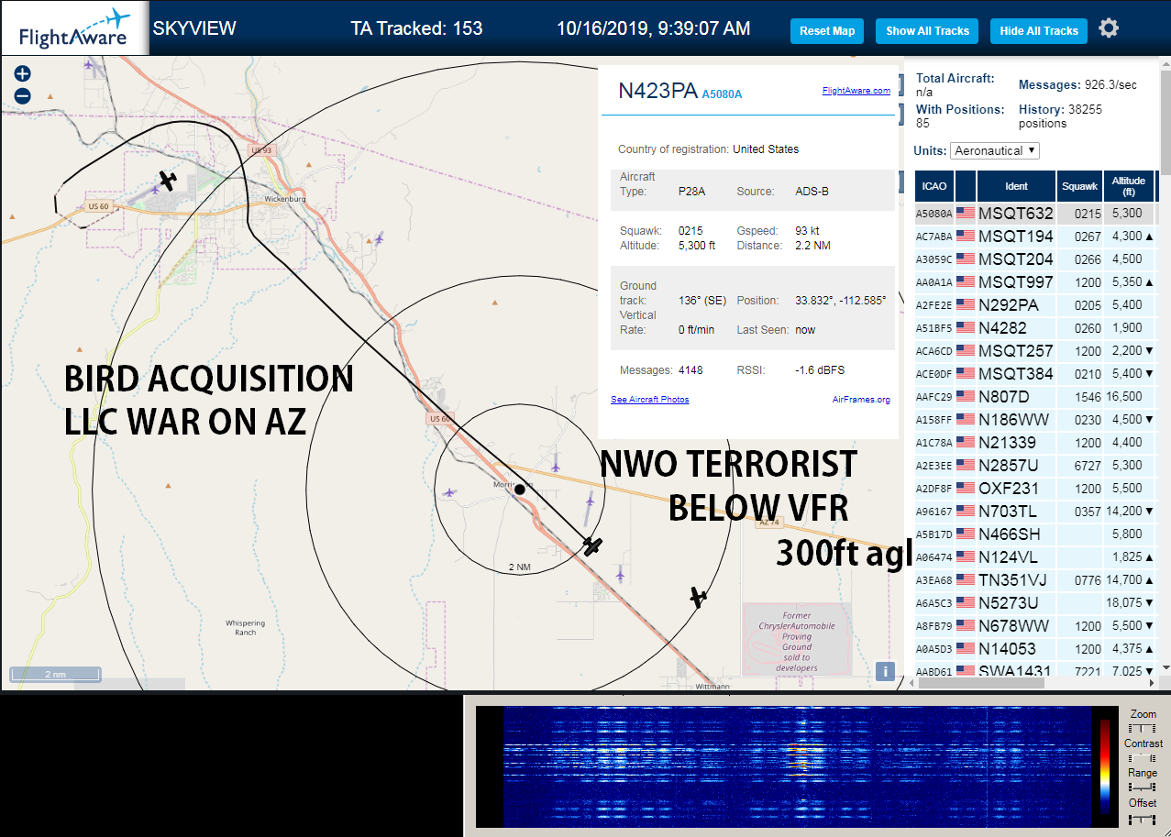Select the N292PA aircraft row
This screenshot has width=1171, height=837.
pyautogui.click(x=1036, y=305)
